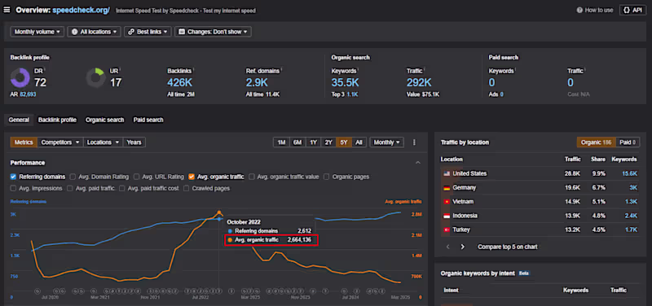Set chart range to 1M
This screenshot has height=306, width=652.
281,142
